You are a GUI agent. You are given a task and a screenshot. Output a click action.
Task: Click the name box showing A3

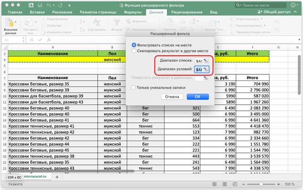pos(12,40)
